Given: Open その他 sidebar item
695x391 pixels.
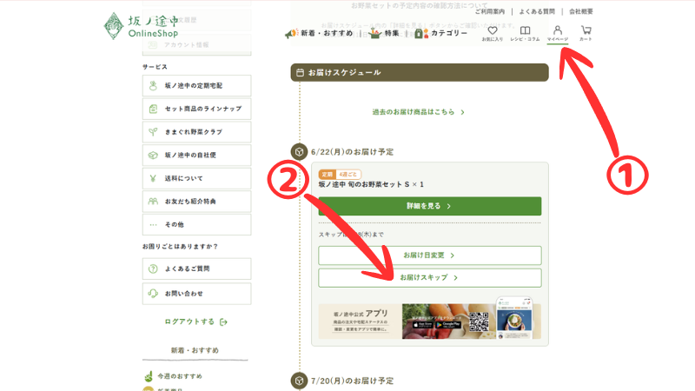Looking at the screenshot, I should tap(197, 224).
